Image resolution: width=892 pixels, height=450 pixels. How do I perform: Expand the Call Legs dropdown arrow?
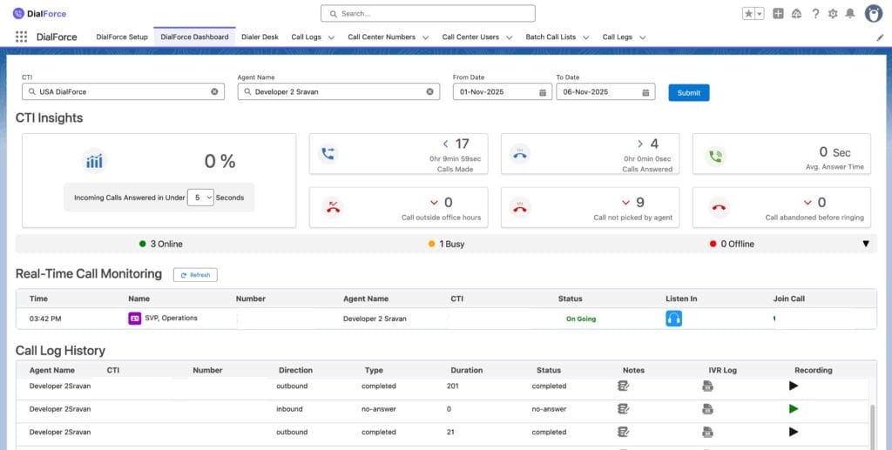[642, 37]
